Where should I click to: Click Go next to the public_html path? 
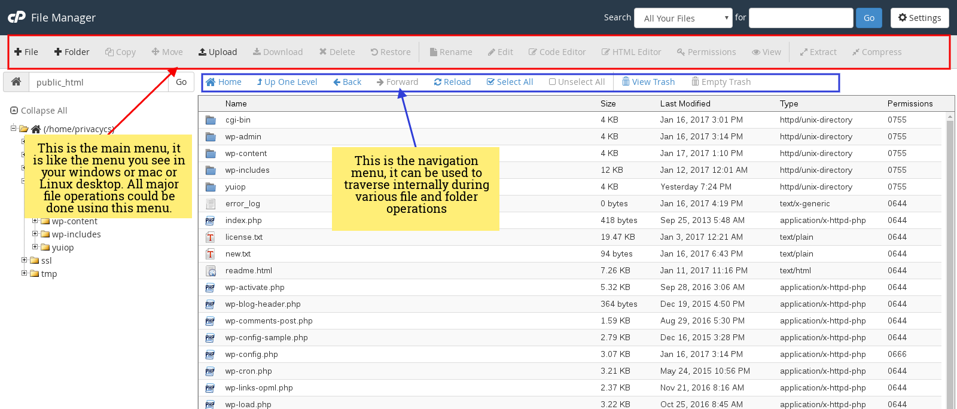[x=181, y=82]
